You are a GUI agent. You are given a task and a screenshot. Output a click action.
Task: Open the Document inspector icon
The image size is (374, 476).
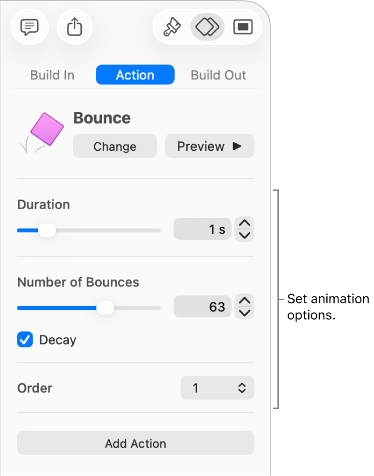pos(243,27)
